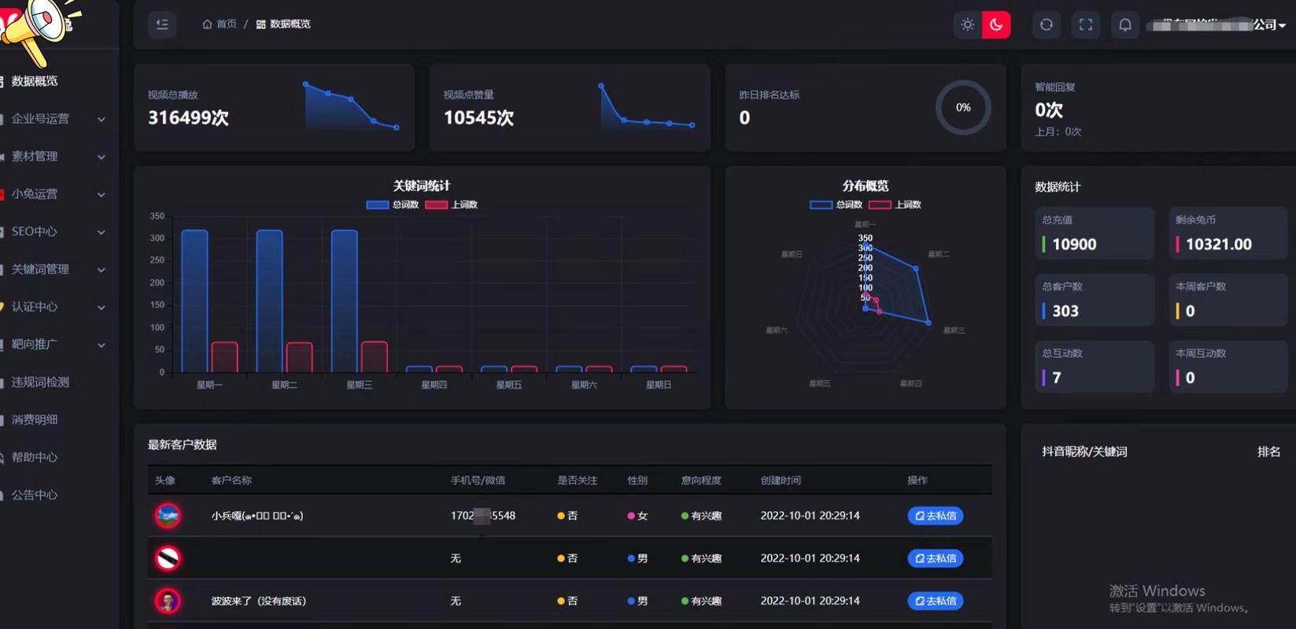Expand the SEO中心 menu
This screenshot has width=1296, height=629.
tap(55, 232)
